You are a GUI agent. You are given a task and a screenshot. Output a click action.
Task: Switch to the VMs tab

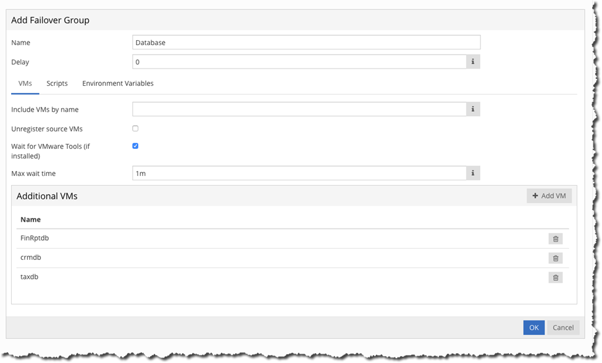click(25, 83)
